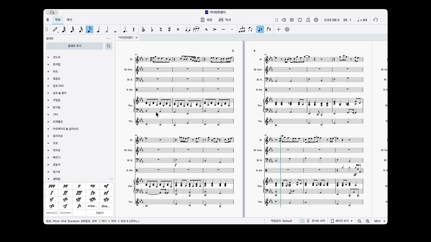Toggle the metronome
The height and width of the screenshot is (242, 431).
pyautogui.click(x=308, y=20)
